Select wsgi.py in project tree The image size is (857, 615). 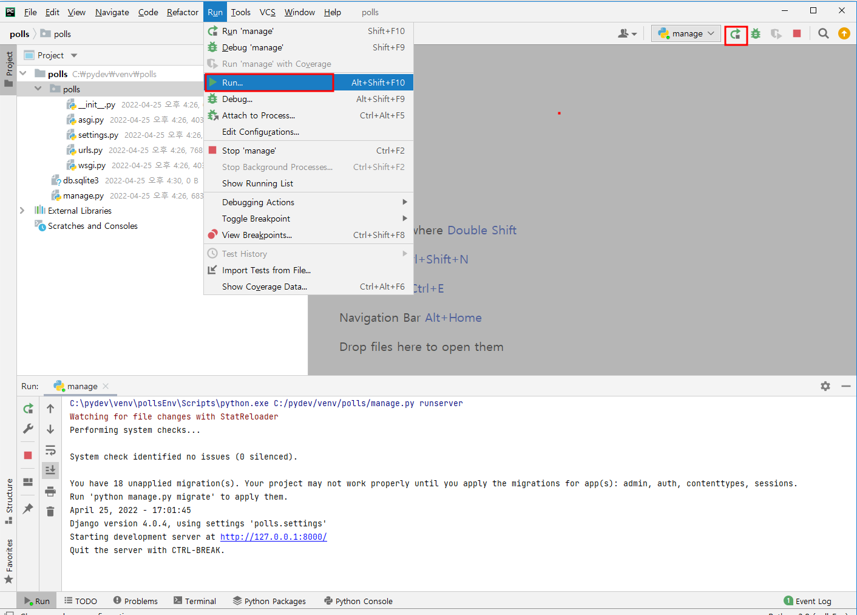coord(92,165)
